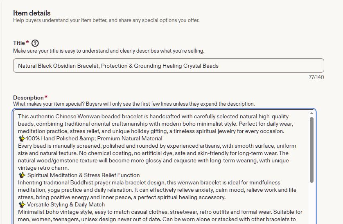Click the description scrollbar thumb
The width and height of the screenshot is (343, 224).
click(312, 150)
